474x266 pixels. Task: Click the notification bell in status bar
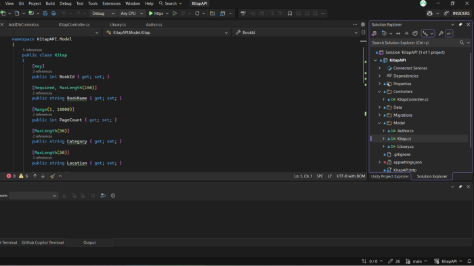point(469,261)
